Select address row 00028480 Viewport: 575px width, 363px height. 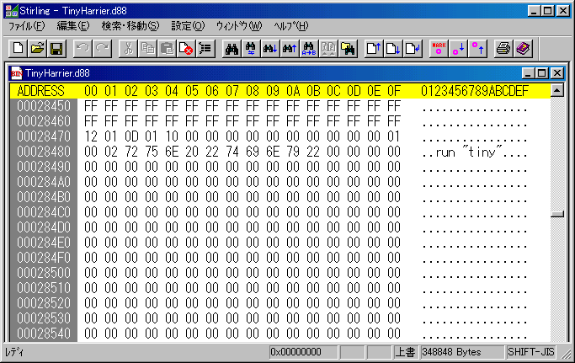[43, 152]
